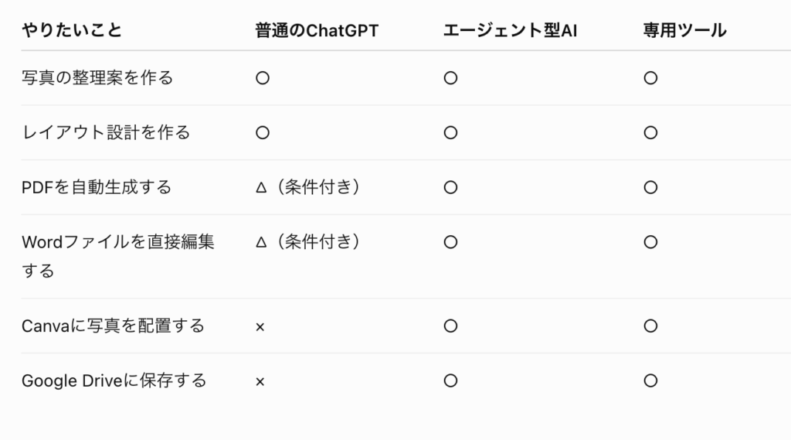Select the レイアウト設計を作る row text
The height and width of the screenshot is (440, 791).
click(x=106, y=132)
